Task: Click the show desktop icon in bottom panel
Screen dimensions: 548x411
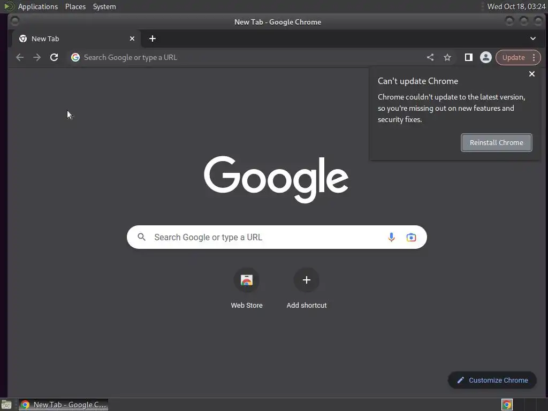Action: tap(6, 405)
